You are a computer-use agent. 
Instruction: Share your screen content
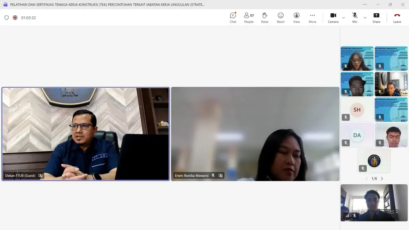[x=376, y=18]
